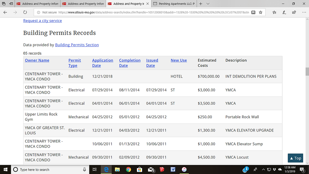Open Microsoft Word from taskbar
Image resolution: width=309 pixels, height=174 pixels.
pos(173,169)
